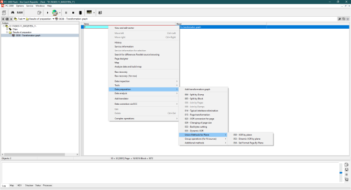
Task: Choose Service information menu entry
Action: coord(144,47)
